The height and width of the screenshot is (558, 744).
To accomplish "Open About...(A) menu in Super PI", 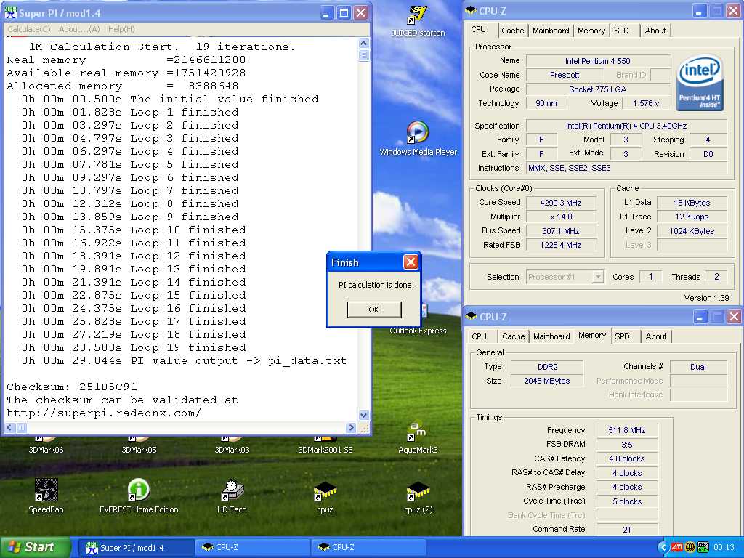I will point(79,29).
